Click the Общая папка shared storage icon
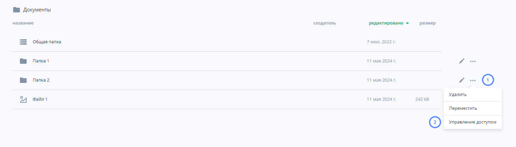 point(23,42)
